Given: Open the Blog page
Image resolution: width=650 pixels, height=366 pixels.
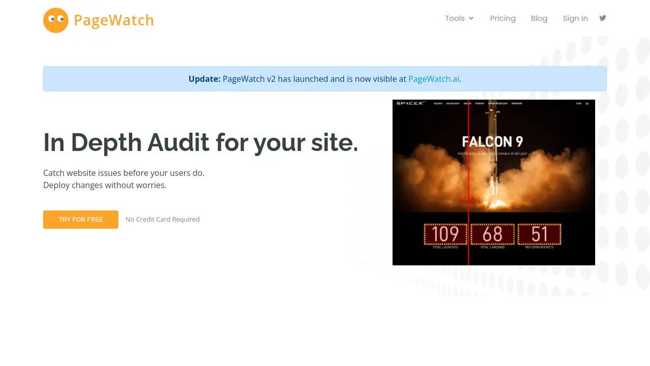Looking at the screenshot, I should coord(539,18).
